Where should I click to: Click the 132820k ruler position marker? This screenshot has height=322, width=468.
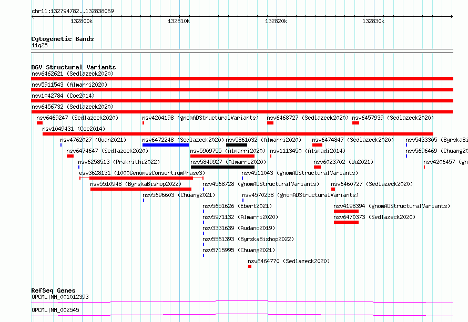276,21
